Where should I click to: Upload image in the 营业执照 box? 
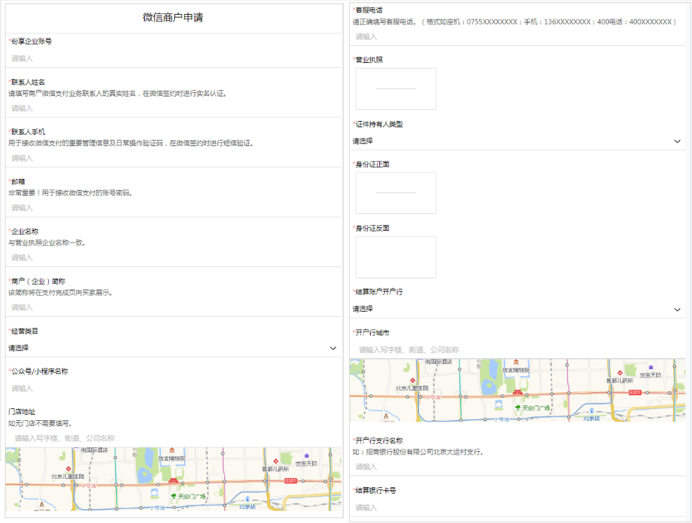(396, 89)
